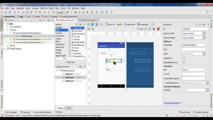This screenshot has height=120, width=213.
Task: Open the Event Log panel
Action: [184, 112]
